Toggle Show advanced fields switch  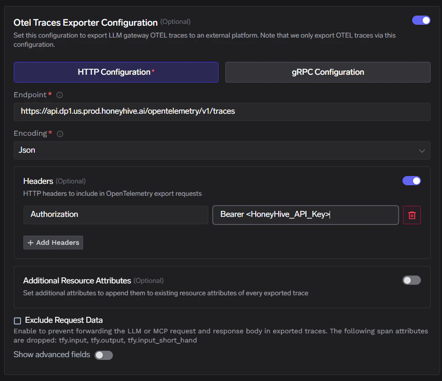(104, 355)
